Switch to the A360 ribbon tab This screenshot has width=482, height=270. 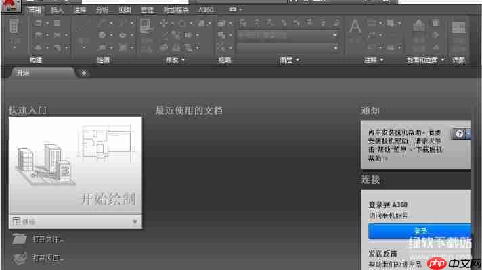click(206, 10)
